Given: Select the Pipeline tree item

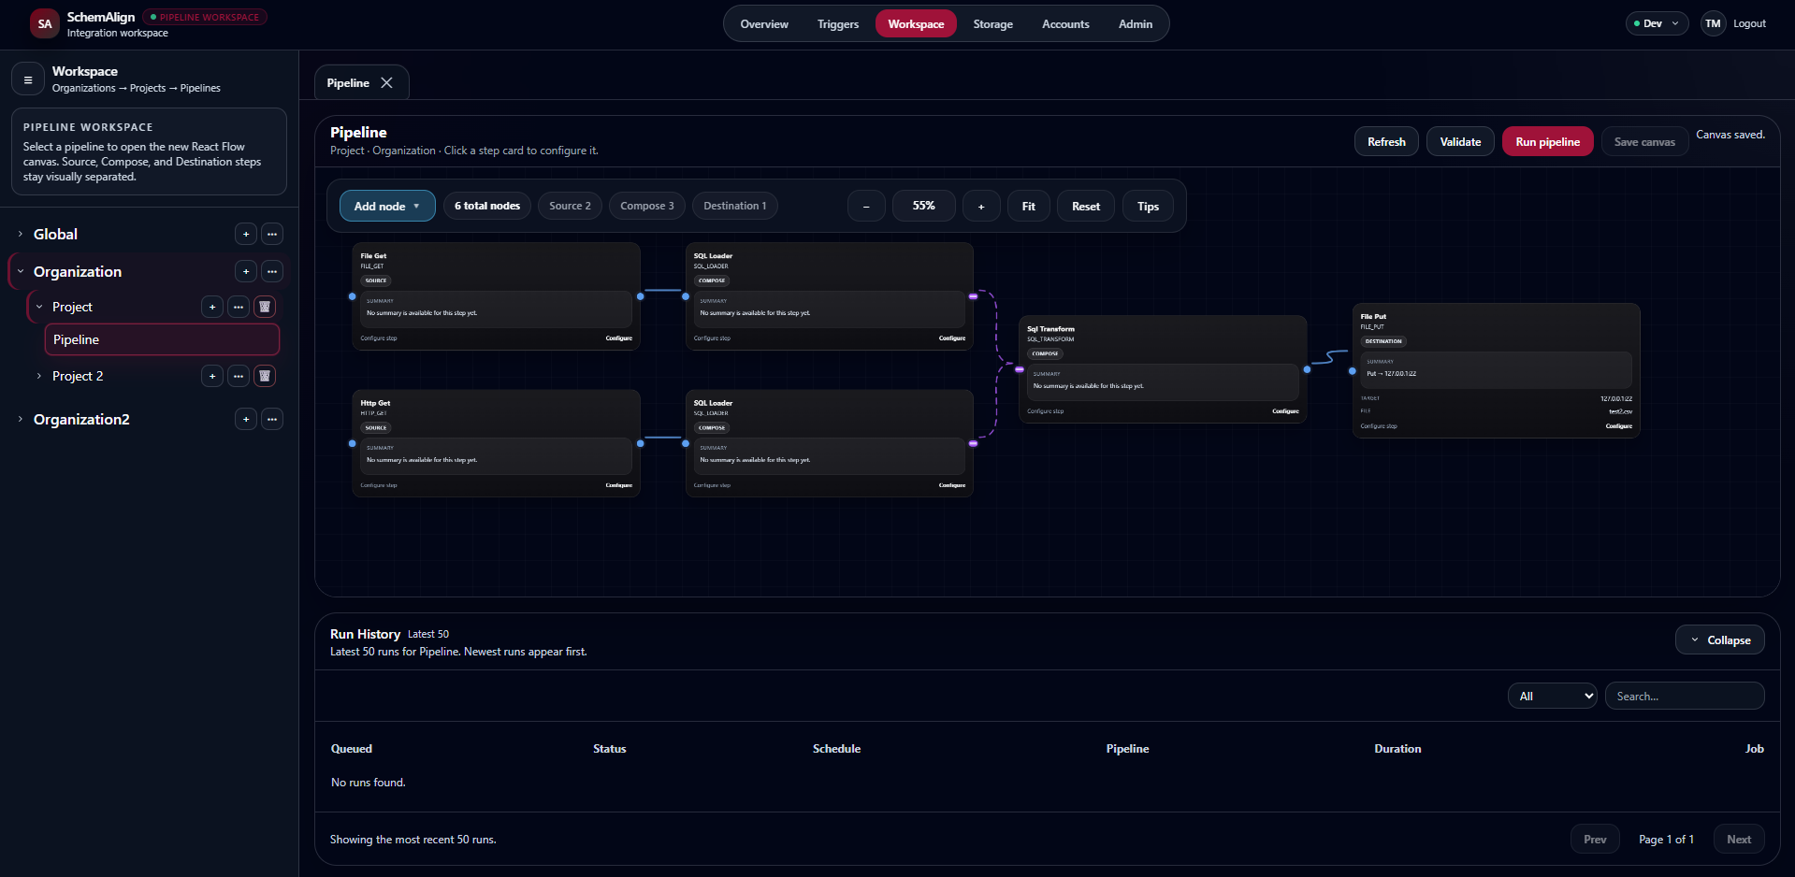Looking at the screenshot, I should (162, 339).
